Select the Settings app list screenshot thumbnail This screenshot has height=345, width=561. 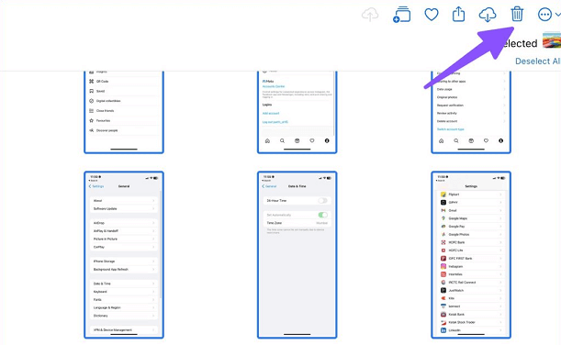[x=471, y=255]
